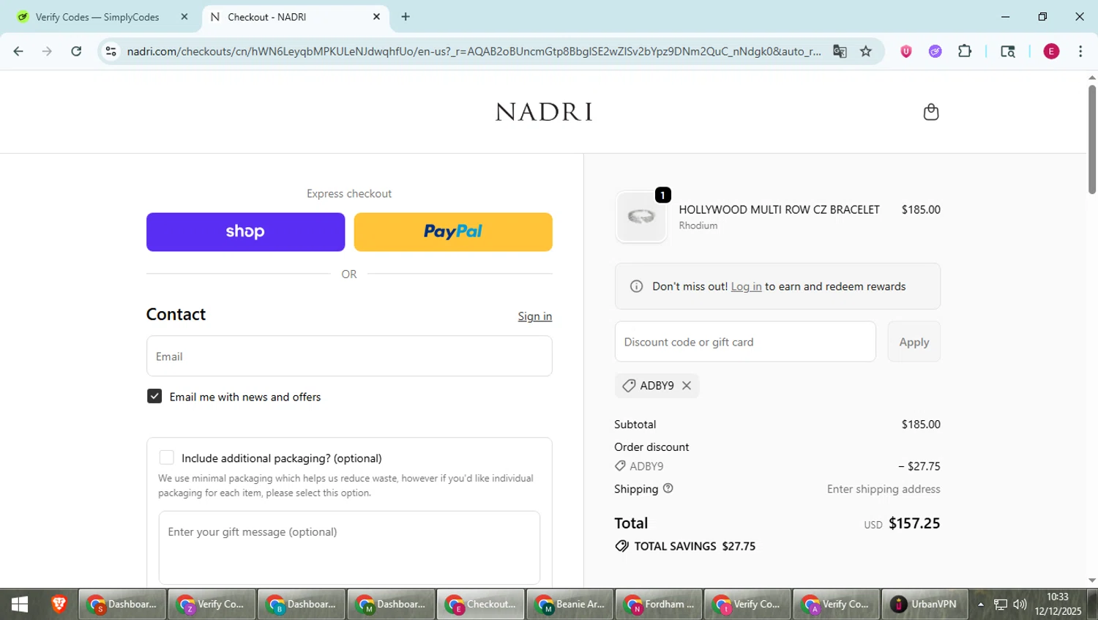Image resolution: width=1098 pixels, height=620 pixels.
Task: Click the gift message text area
Action: (349, 548)
